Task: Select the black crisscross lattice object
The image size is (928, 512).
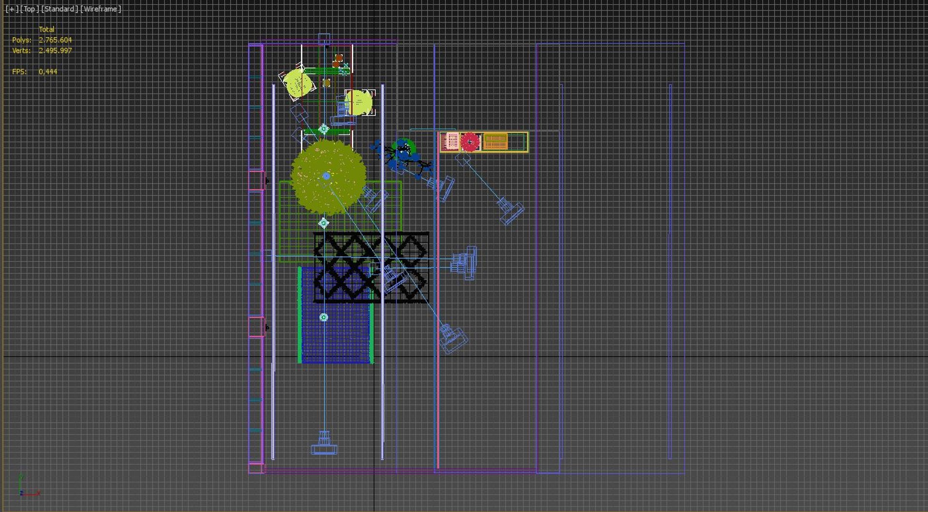Action: tap(371, 267)
